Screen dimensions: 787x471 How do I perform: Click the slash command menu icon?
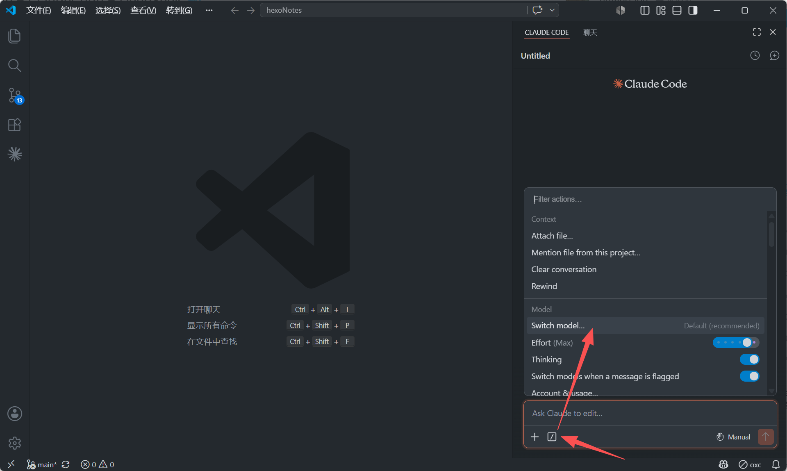tap(552, 437)
